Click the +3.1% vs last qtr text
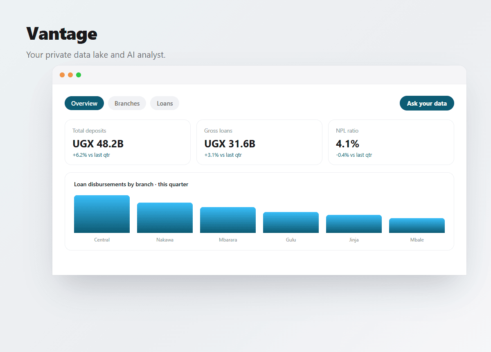This screenshot has height=352, width=491. pyautogui.click(x=223, y=155)
